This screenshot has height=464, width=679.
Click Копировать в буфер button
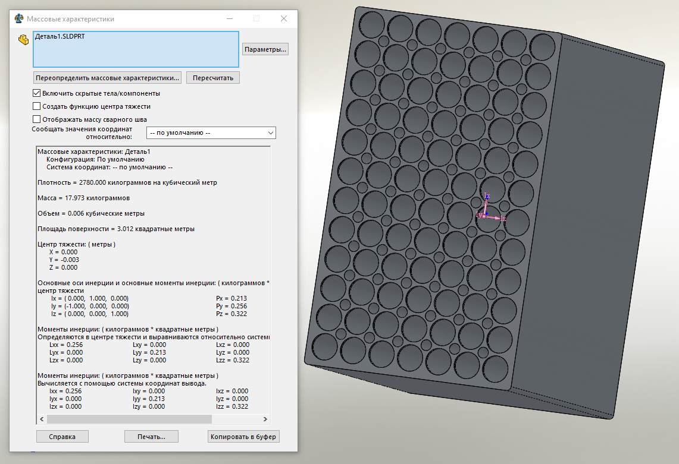243,437
